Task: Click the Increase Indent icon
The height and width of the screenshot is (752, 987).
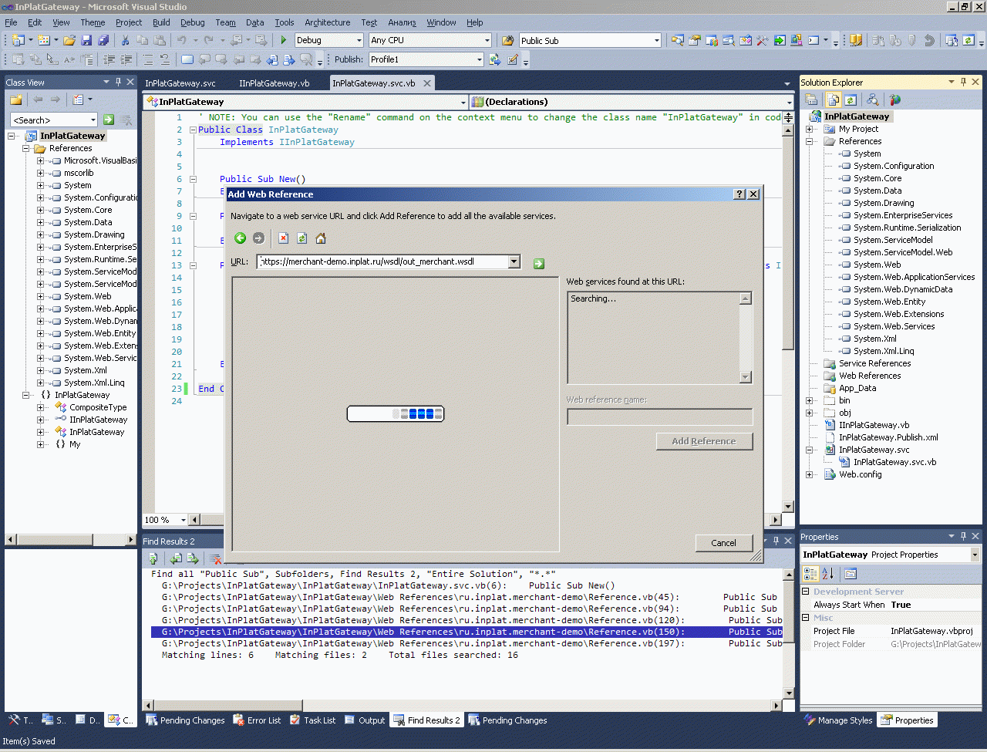Action: (126, 59)
